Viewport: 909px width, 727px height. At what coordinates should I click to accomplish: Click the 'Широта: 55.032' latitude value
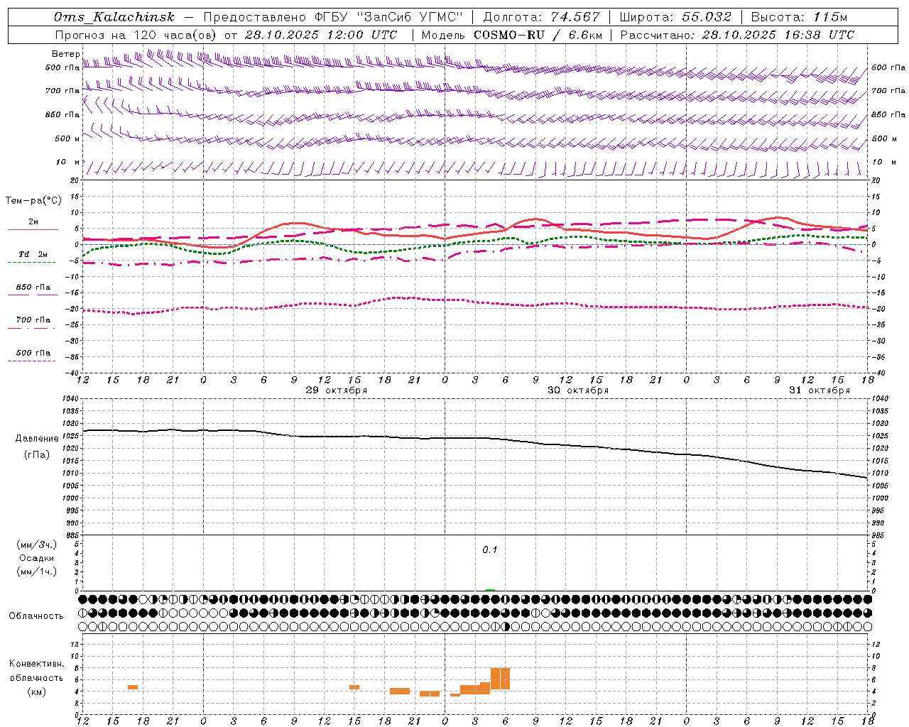(675, 17)
